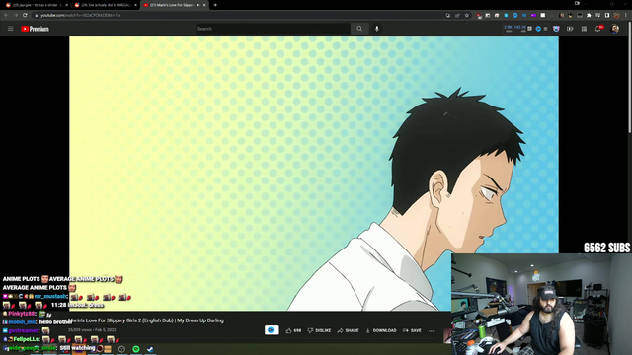
Task: Click the YouTube search input field
Action: pyautogui.click(x=273, y=29)
